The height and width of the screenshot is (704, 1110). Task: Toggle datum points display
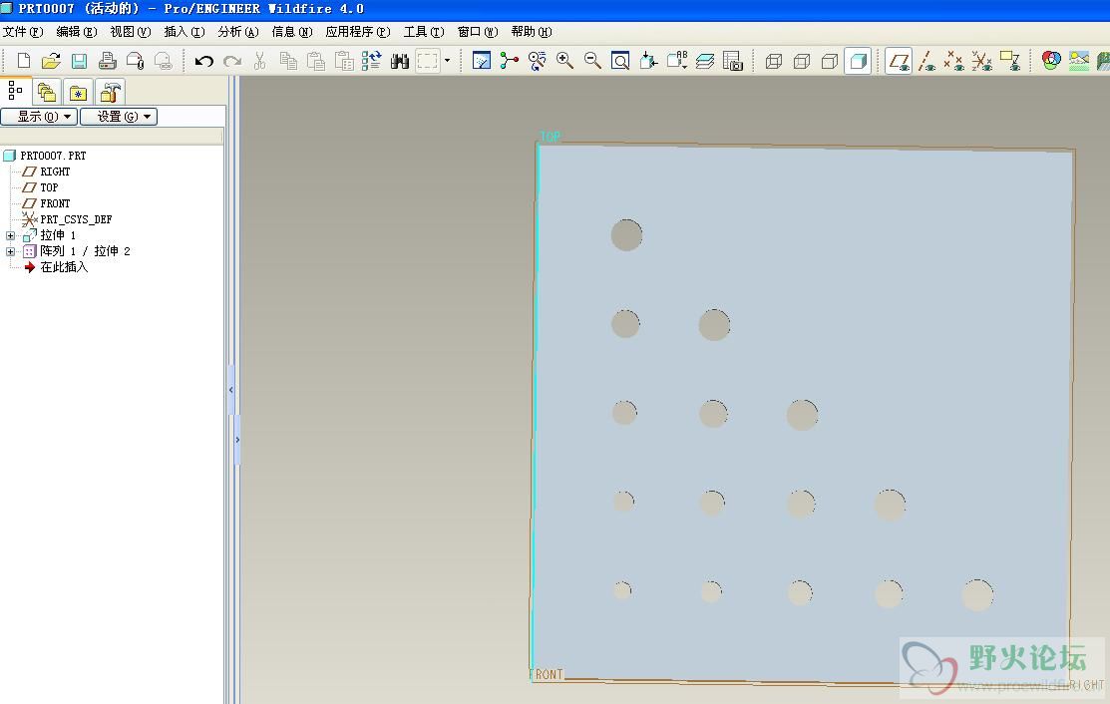click(x=953, y=62)
